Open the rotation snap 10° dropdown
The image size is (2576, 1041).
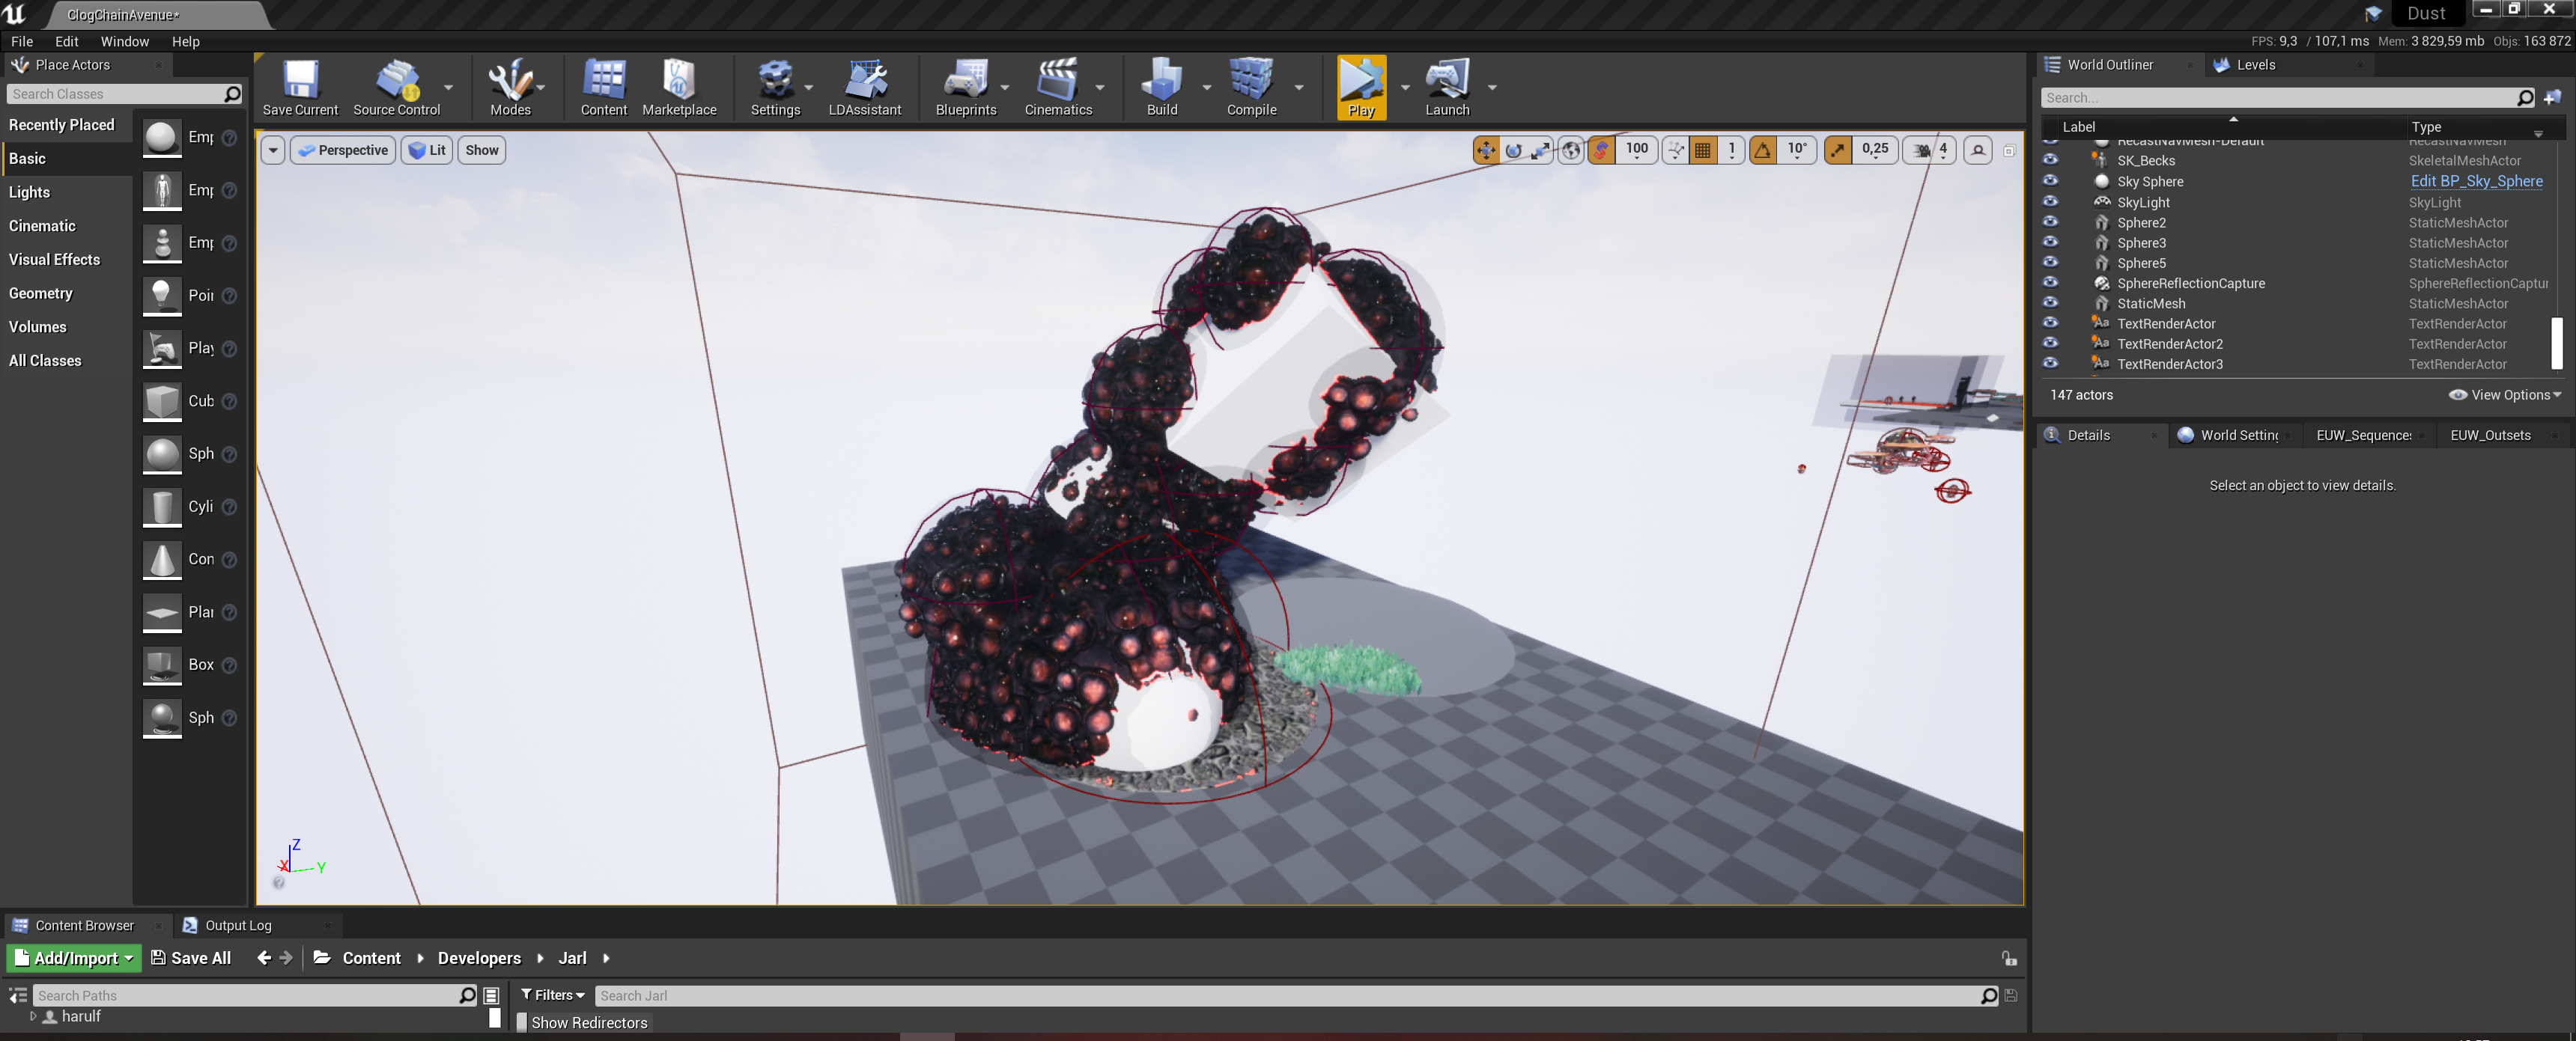(1797, 150)
